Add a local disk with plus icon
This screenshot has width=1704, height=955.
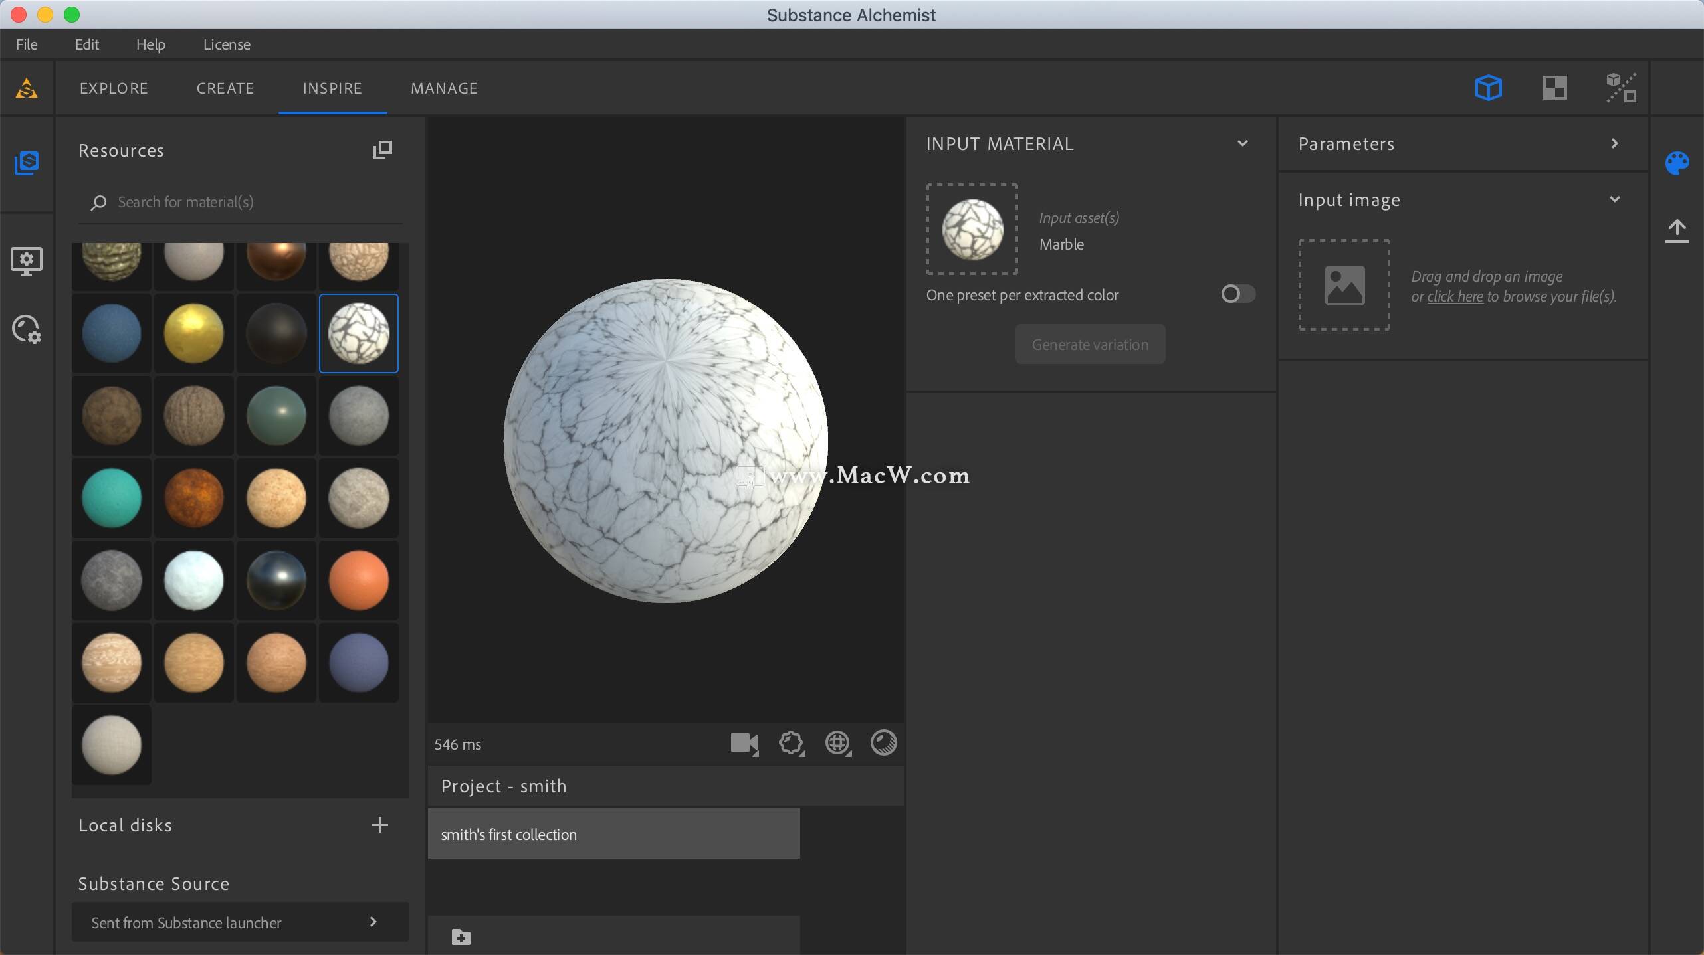point(380,825)
